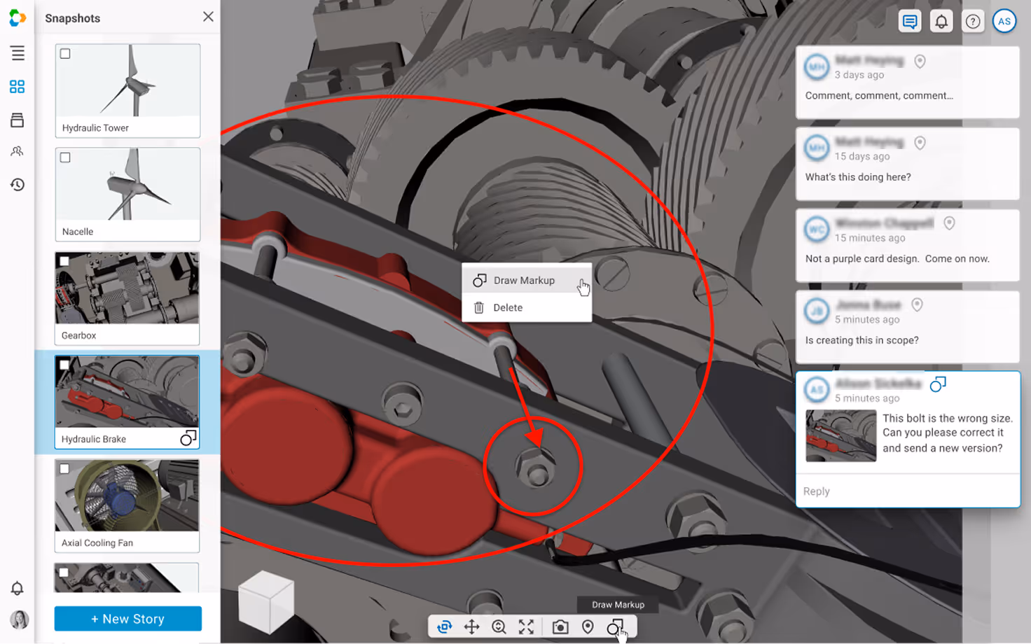Open the hamburger menu in left sidebar
Viewport: 1031px width, 644px height.
[x=18, y=53]
